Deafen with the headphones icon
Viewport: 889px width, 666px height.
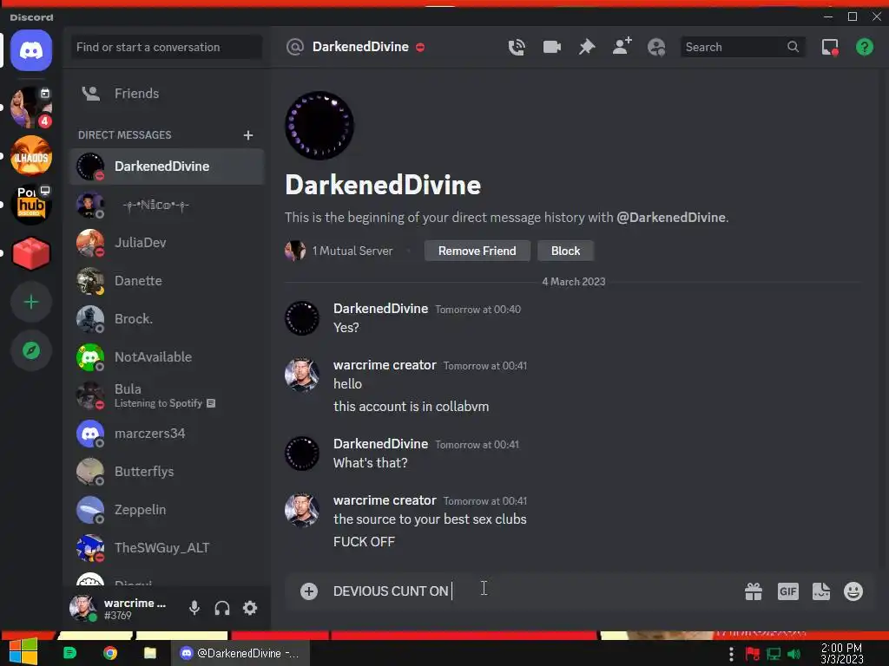tap(222, 608)
